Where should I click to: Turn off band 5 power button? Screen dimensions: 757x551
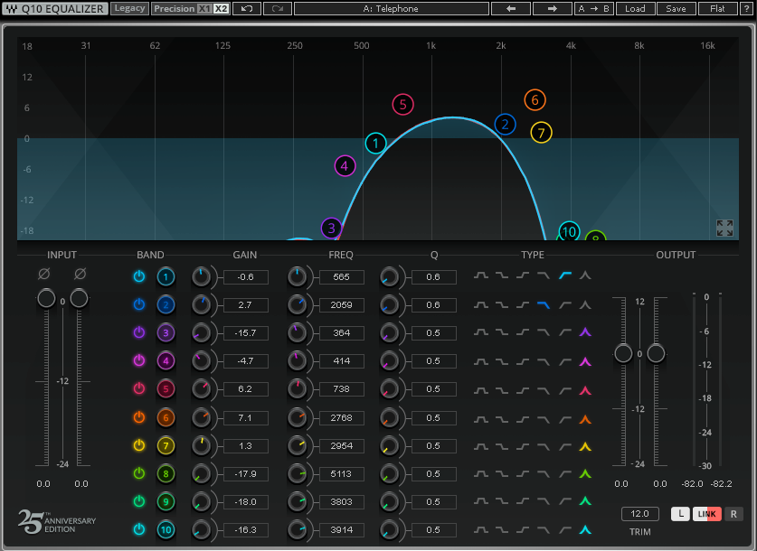[x=139, y=388]
